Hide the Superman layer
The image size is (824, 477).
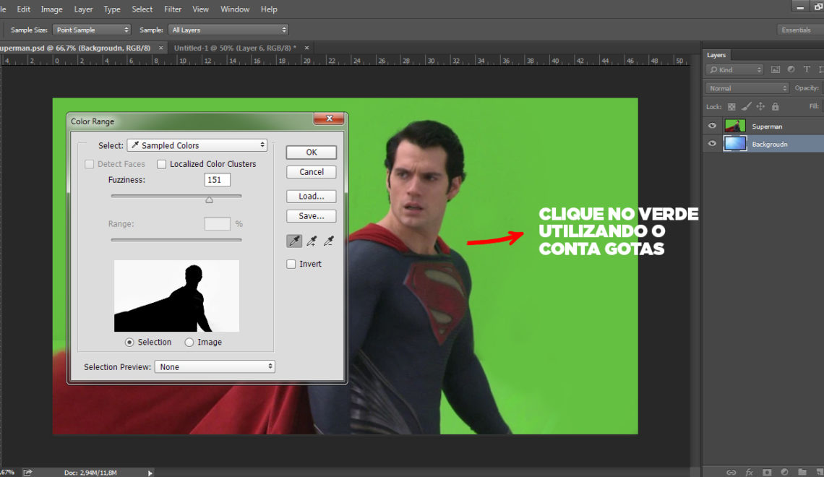coord(712,126)
